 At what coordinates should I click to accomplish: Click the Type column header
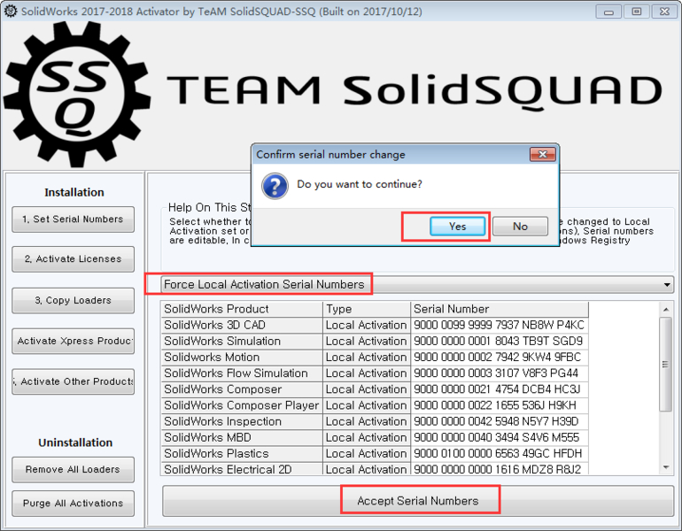click(367, 309)
